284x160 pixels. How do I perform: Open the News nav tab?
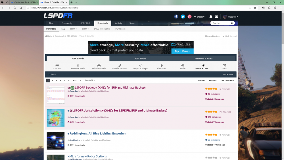click(52, 23)
